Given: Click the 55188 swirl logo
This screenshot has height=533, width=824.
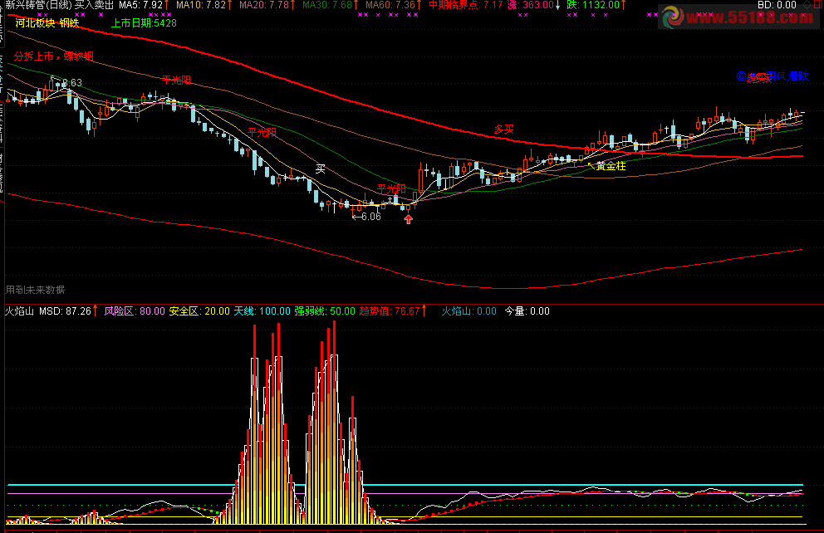Looking at the screenshot, I should pos(673,17).
